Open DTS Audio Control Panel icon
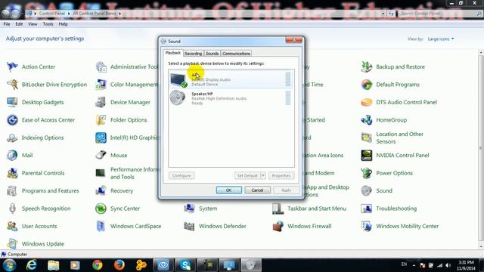The height and width of the screenshot is (272, 484). pos(367,102)
